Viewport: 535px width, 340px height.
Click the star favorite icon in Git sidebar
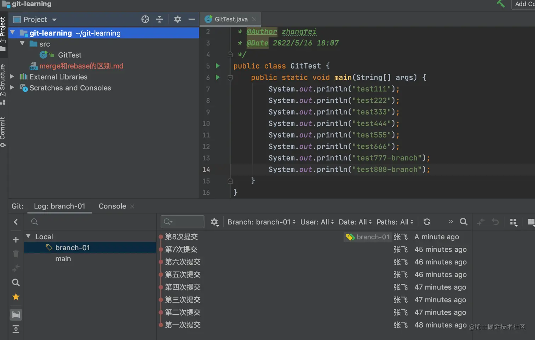(16, 297)
